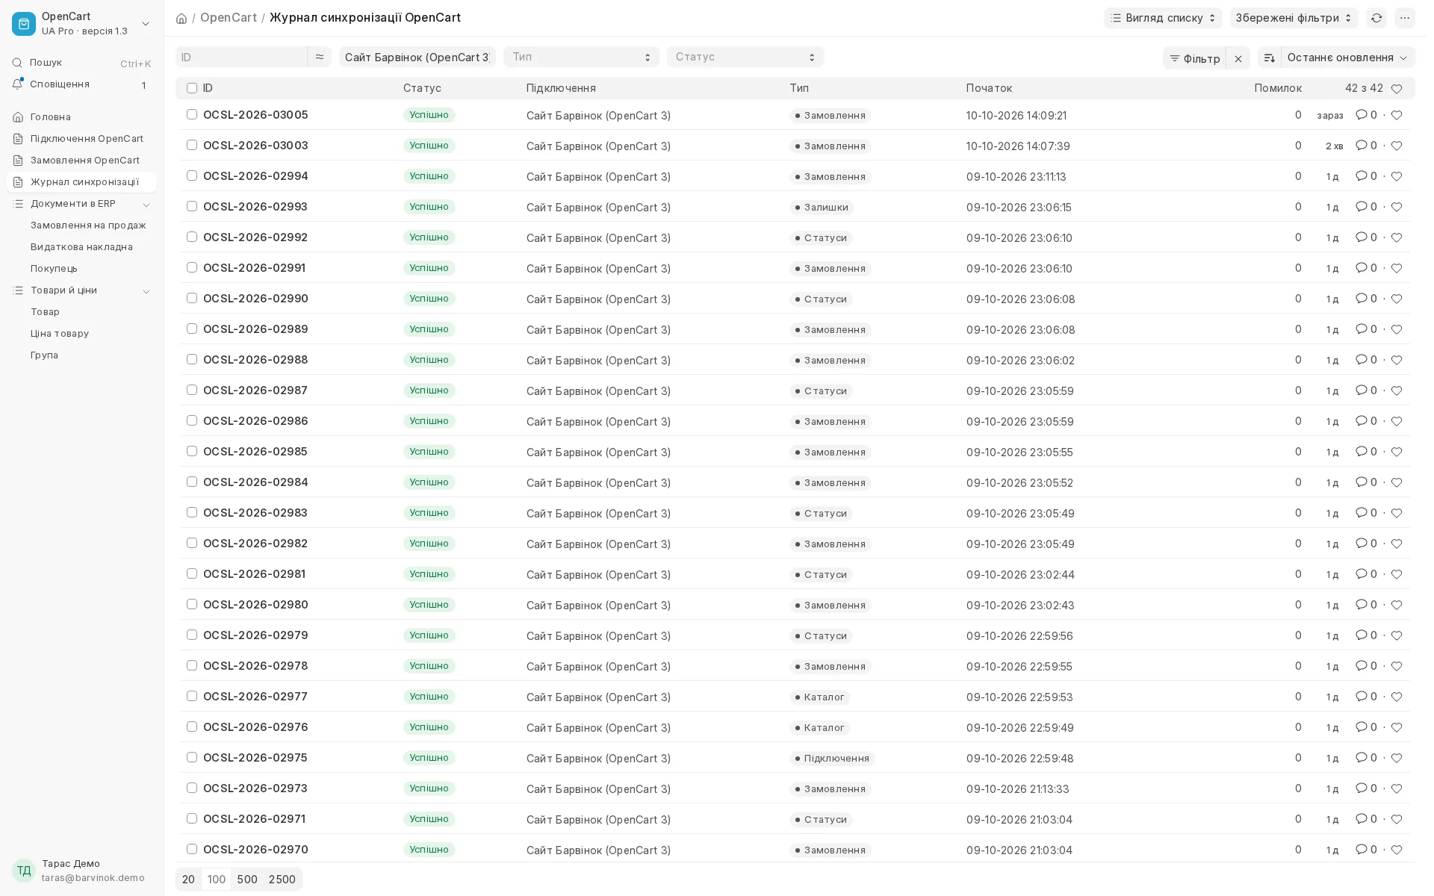Click the home icon in breadcrumb
This screenshot has height=896, width=1434.
(x=181, y=18)
